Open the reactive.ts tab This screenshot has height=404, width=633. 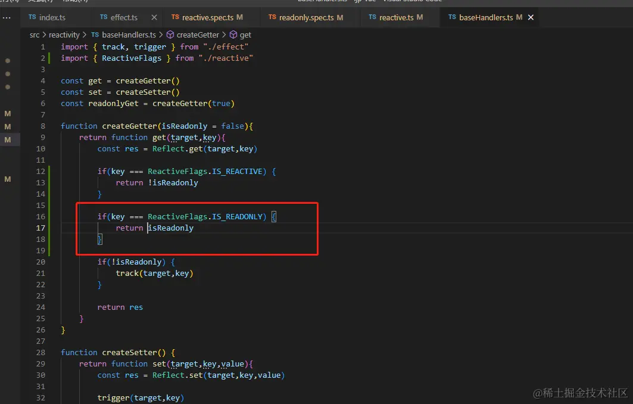tap(395, 17)
